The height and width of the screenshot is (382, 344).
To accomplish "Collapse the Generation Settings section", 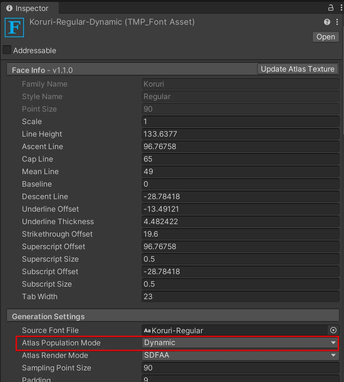I will [x=48, y=316].
